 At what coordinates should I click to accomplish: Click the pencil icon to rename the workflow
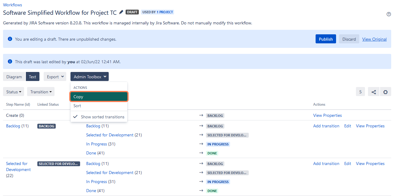tap(121, 12)
